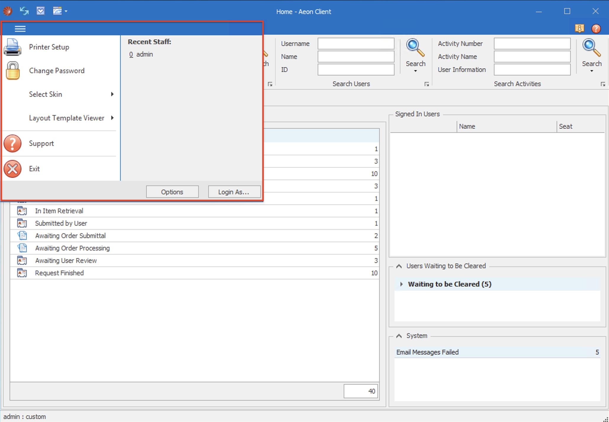The height and width of the screenshot is (422, 609).
Task: Collapse Users Waiting to Be Cleared section
Action: pos(399,266)
